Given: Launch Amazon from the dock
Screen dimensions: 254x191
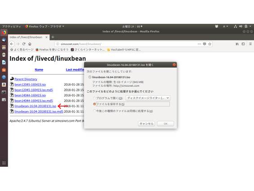Looking at the screenshot, I should [4, 84].
